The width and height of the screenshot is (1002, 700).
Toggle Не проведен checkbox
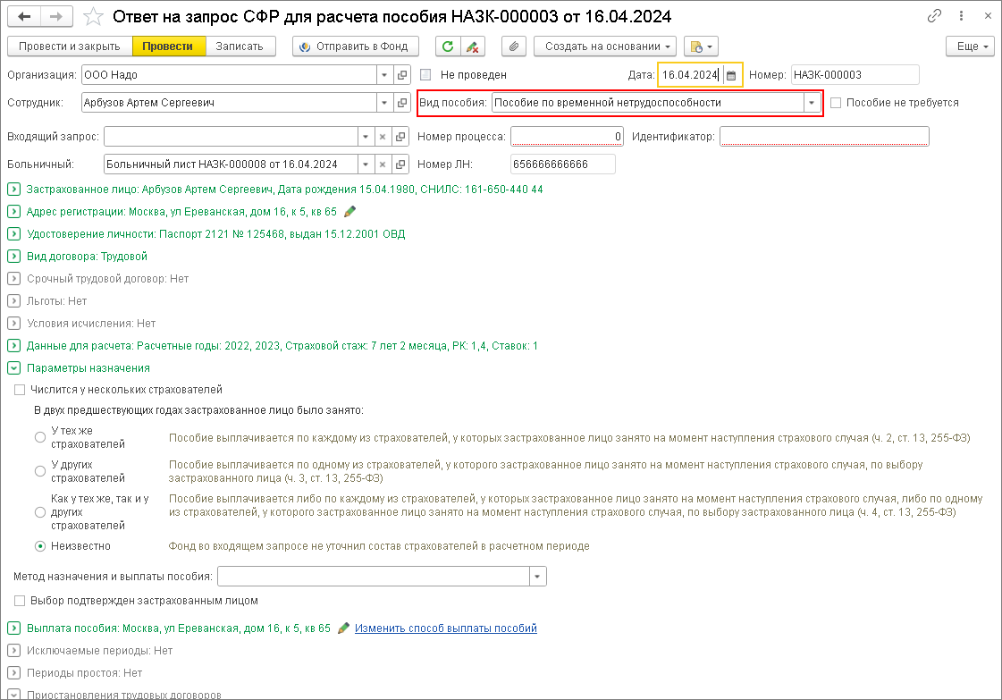425,75
